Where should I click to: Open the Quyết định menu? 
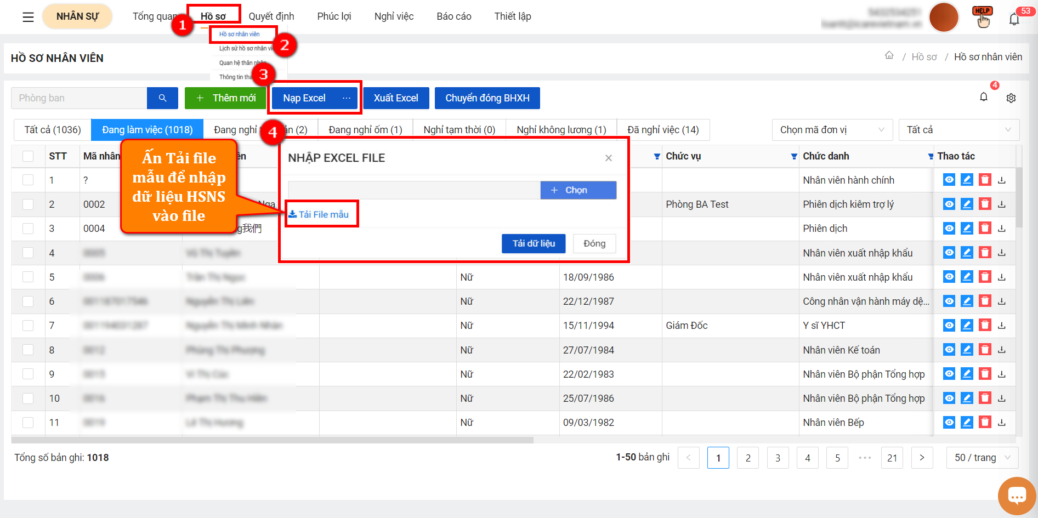pyautogui.click(x=271, y=16)
